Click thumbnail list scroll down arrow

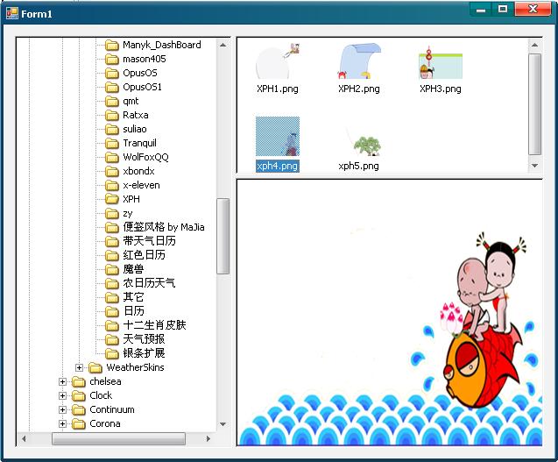click(x=535, y=166)
